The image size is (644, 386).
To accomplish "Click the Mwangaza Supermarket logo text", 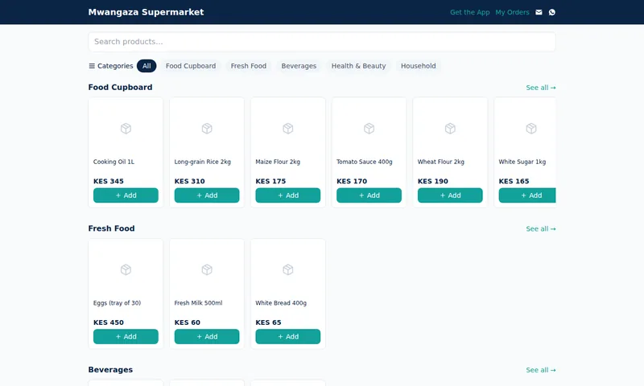I will coord(146,12).
